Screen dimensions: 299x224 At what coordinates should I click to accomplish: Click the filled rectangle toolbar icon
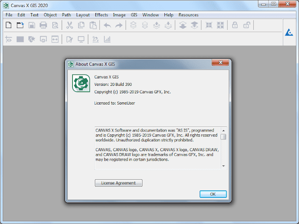(20, 39)
